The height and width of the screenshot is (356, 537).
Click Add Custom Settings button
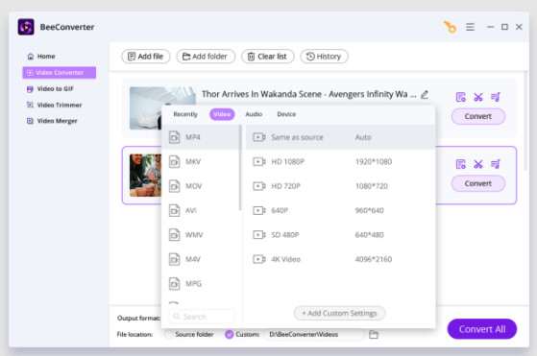tap(339, 313)
